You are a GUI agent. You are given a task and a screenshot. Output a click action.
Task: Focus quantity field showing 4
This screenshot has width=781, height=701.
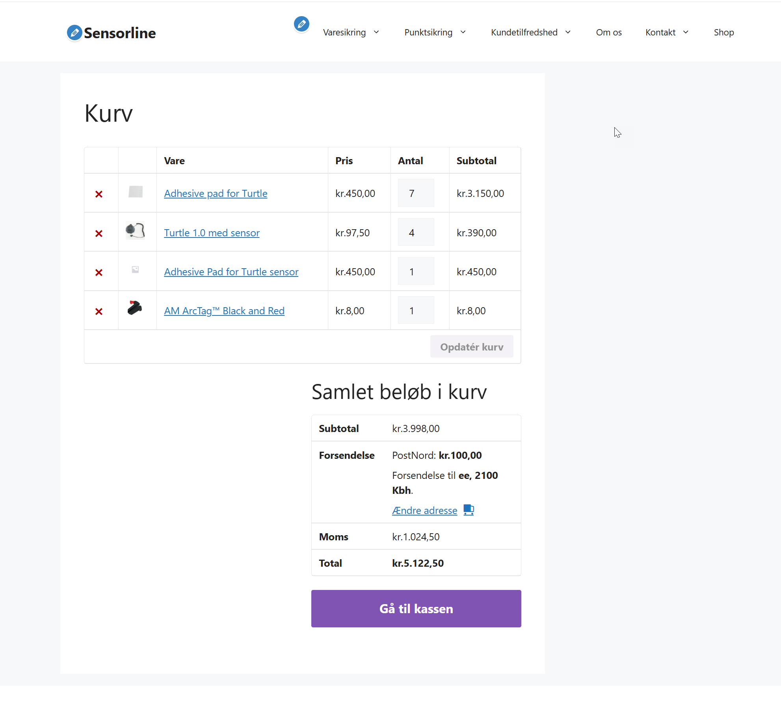[416, 232]
